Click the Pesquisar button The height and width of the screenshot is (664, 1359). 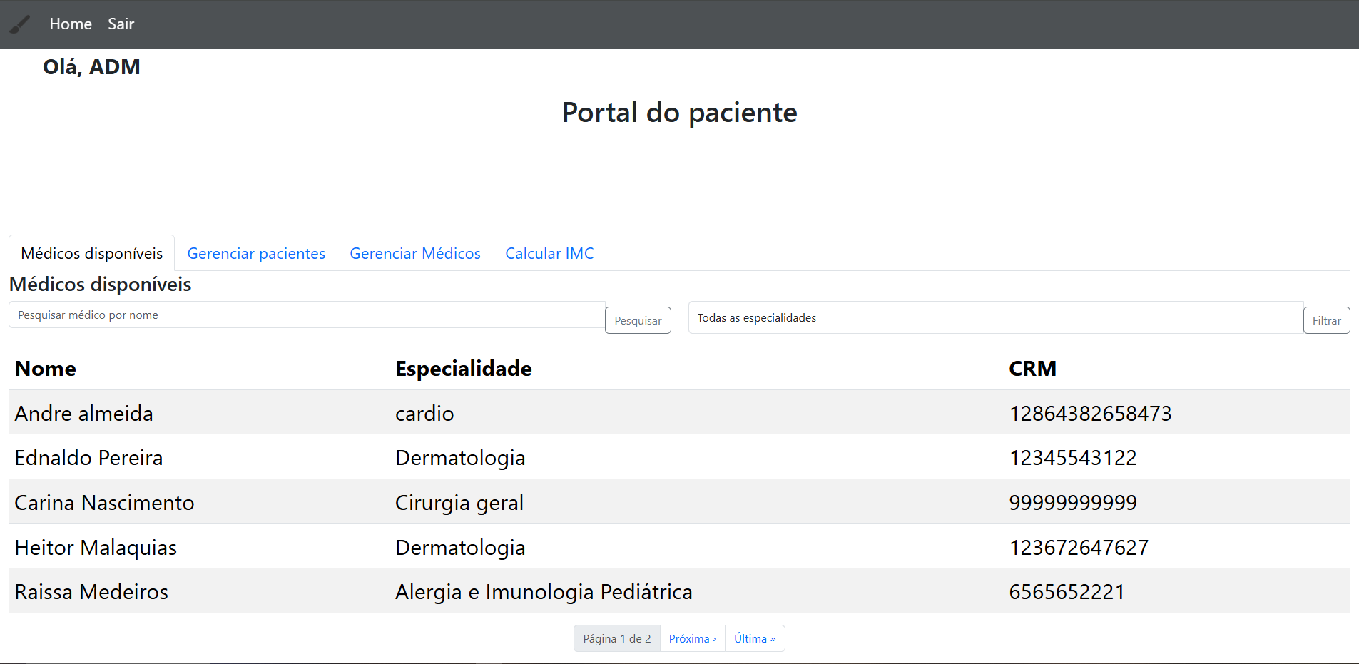638,320
